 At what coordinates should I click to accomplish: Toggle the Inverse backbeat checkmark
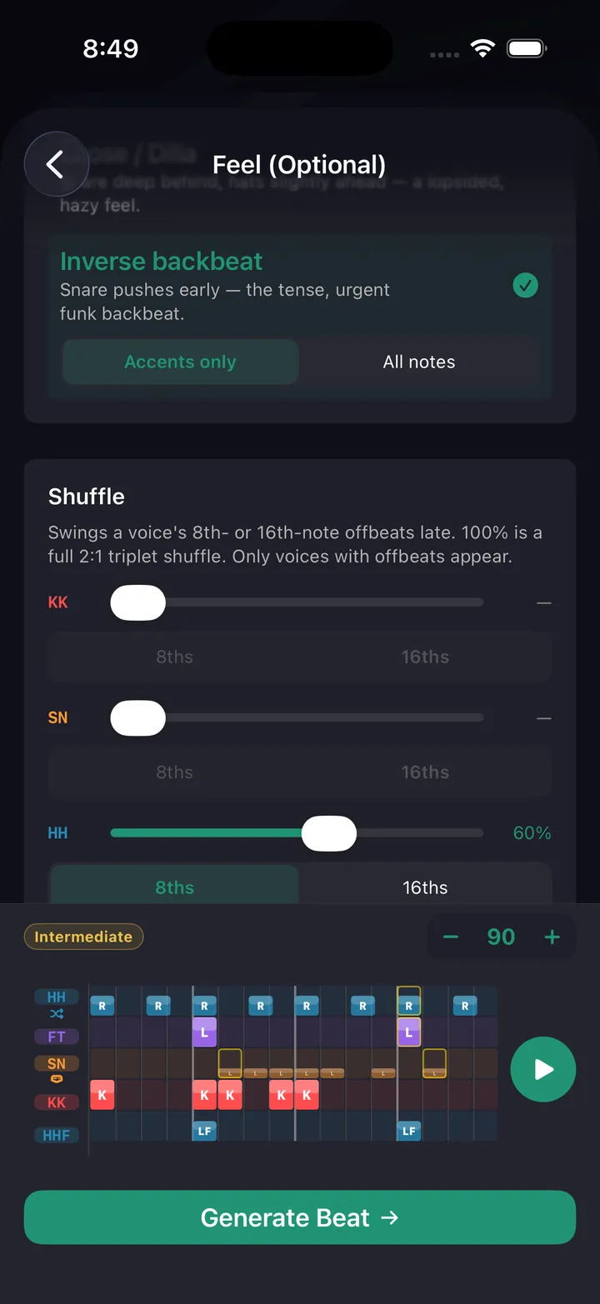[x=525, y=286]
